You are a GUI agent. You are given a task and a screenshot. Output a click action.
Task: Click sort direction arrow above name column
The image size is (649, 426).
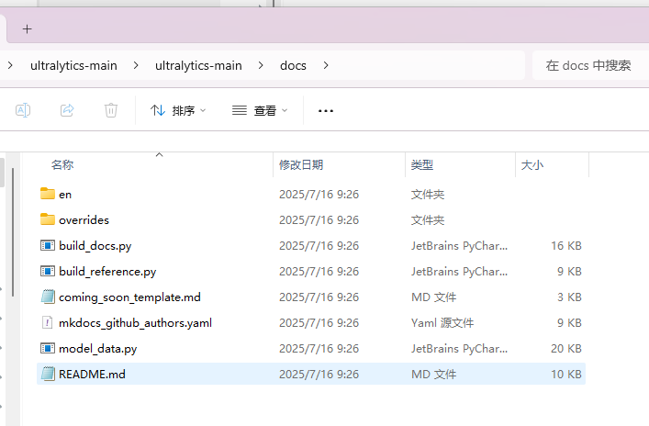point(160,154)
